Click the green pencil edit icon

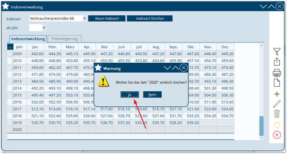277,104
